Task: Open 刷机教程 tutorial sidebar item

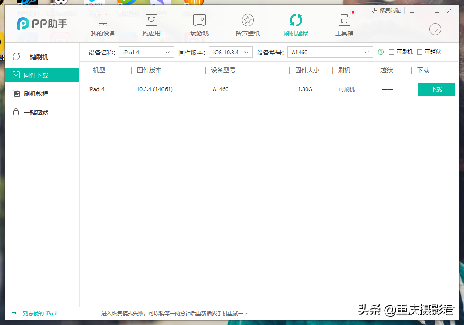Action: pyautogui.click(x=42, y=94)
